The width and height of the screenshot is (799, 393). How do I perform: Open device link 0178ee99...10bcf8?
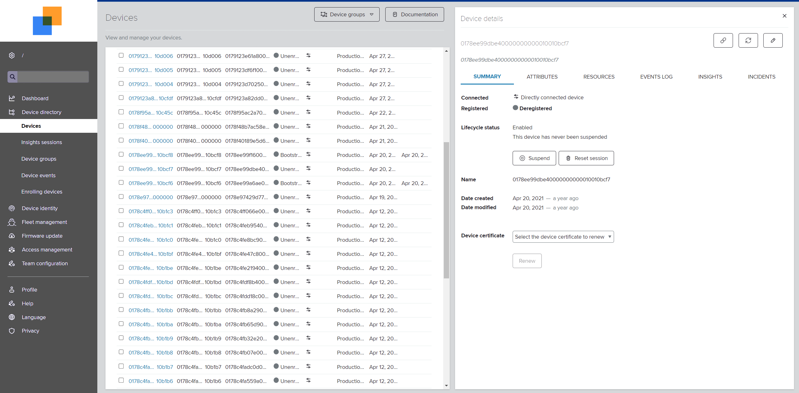(x=151, y=155)
